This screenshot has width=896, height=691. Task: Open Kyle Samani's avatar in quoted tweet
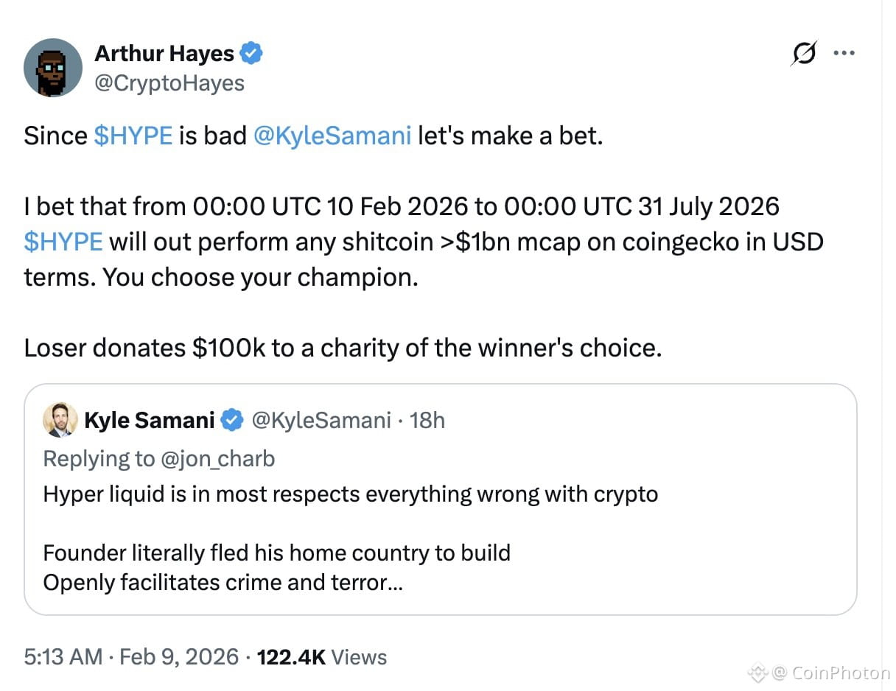coord(60,420)
